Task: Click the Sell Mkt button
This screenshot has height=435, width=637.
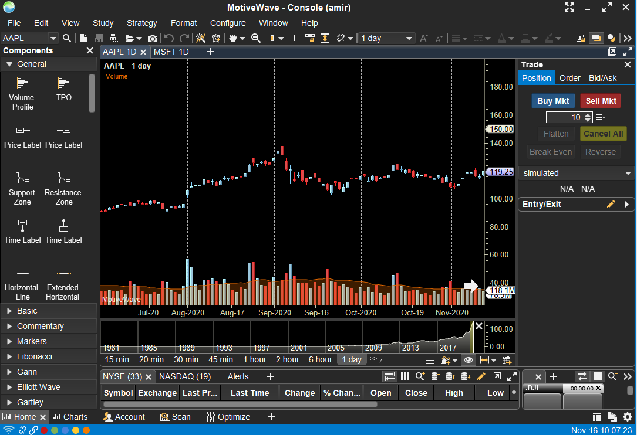Action: [601, 101]
